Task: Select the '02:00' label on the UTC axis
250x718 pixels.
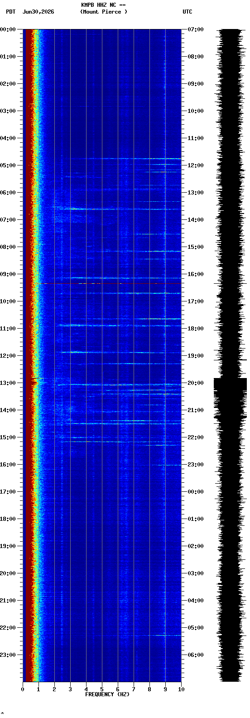Action: (195, 546)
